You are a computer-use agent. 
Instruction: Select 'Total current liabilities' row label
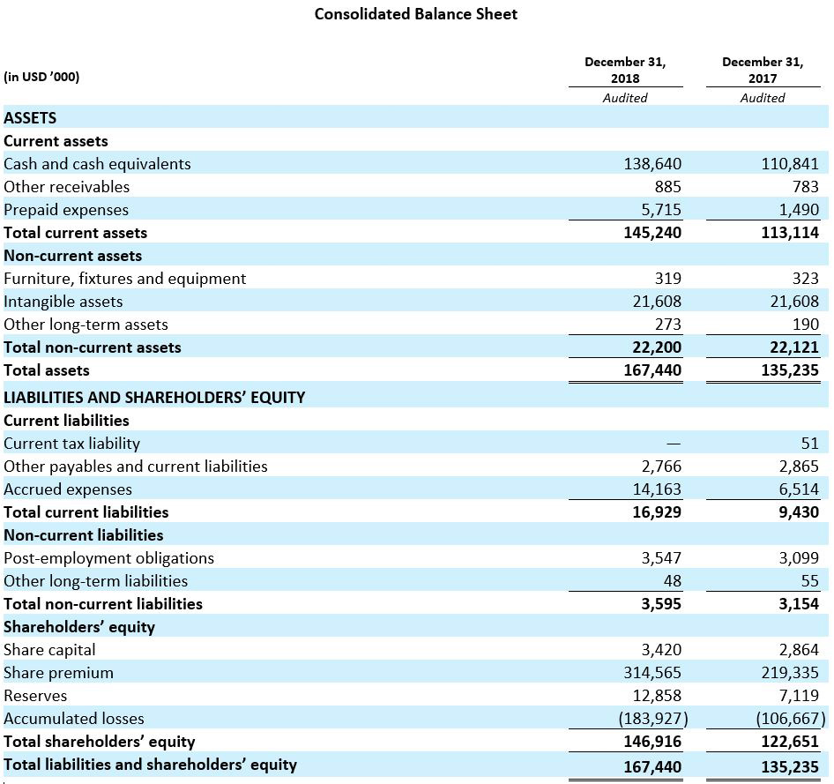pyautogui.click(x=86, y=512)
